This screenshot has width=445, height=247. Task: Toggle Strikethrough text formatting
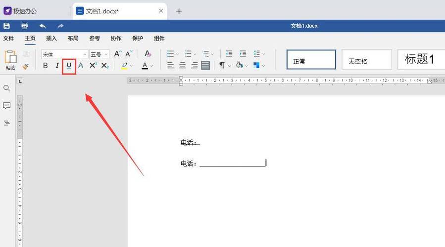[x=81, y=66]
